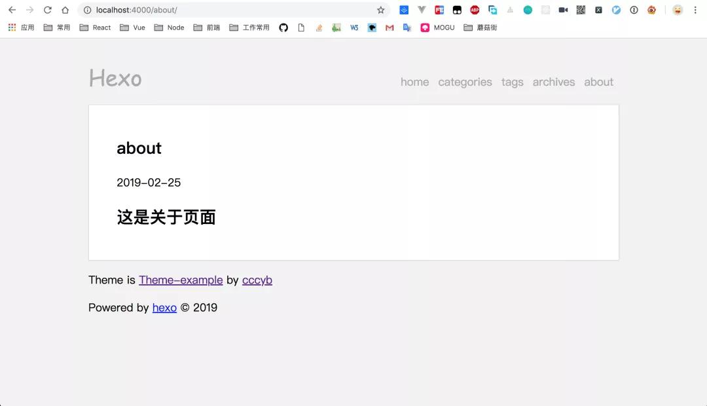
Task: Open the FE helper extension icon
Action: click(x=439, y=10)
